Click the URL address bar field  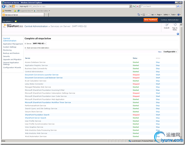point(71,6)
